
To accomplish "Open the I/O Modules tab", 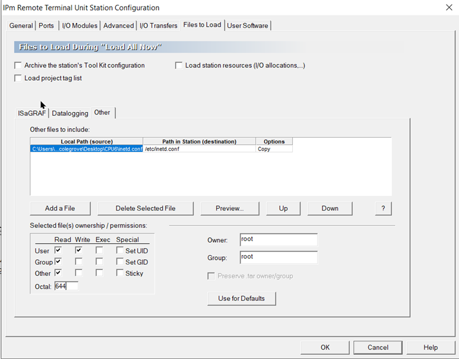I will (x=80, y=26).
